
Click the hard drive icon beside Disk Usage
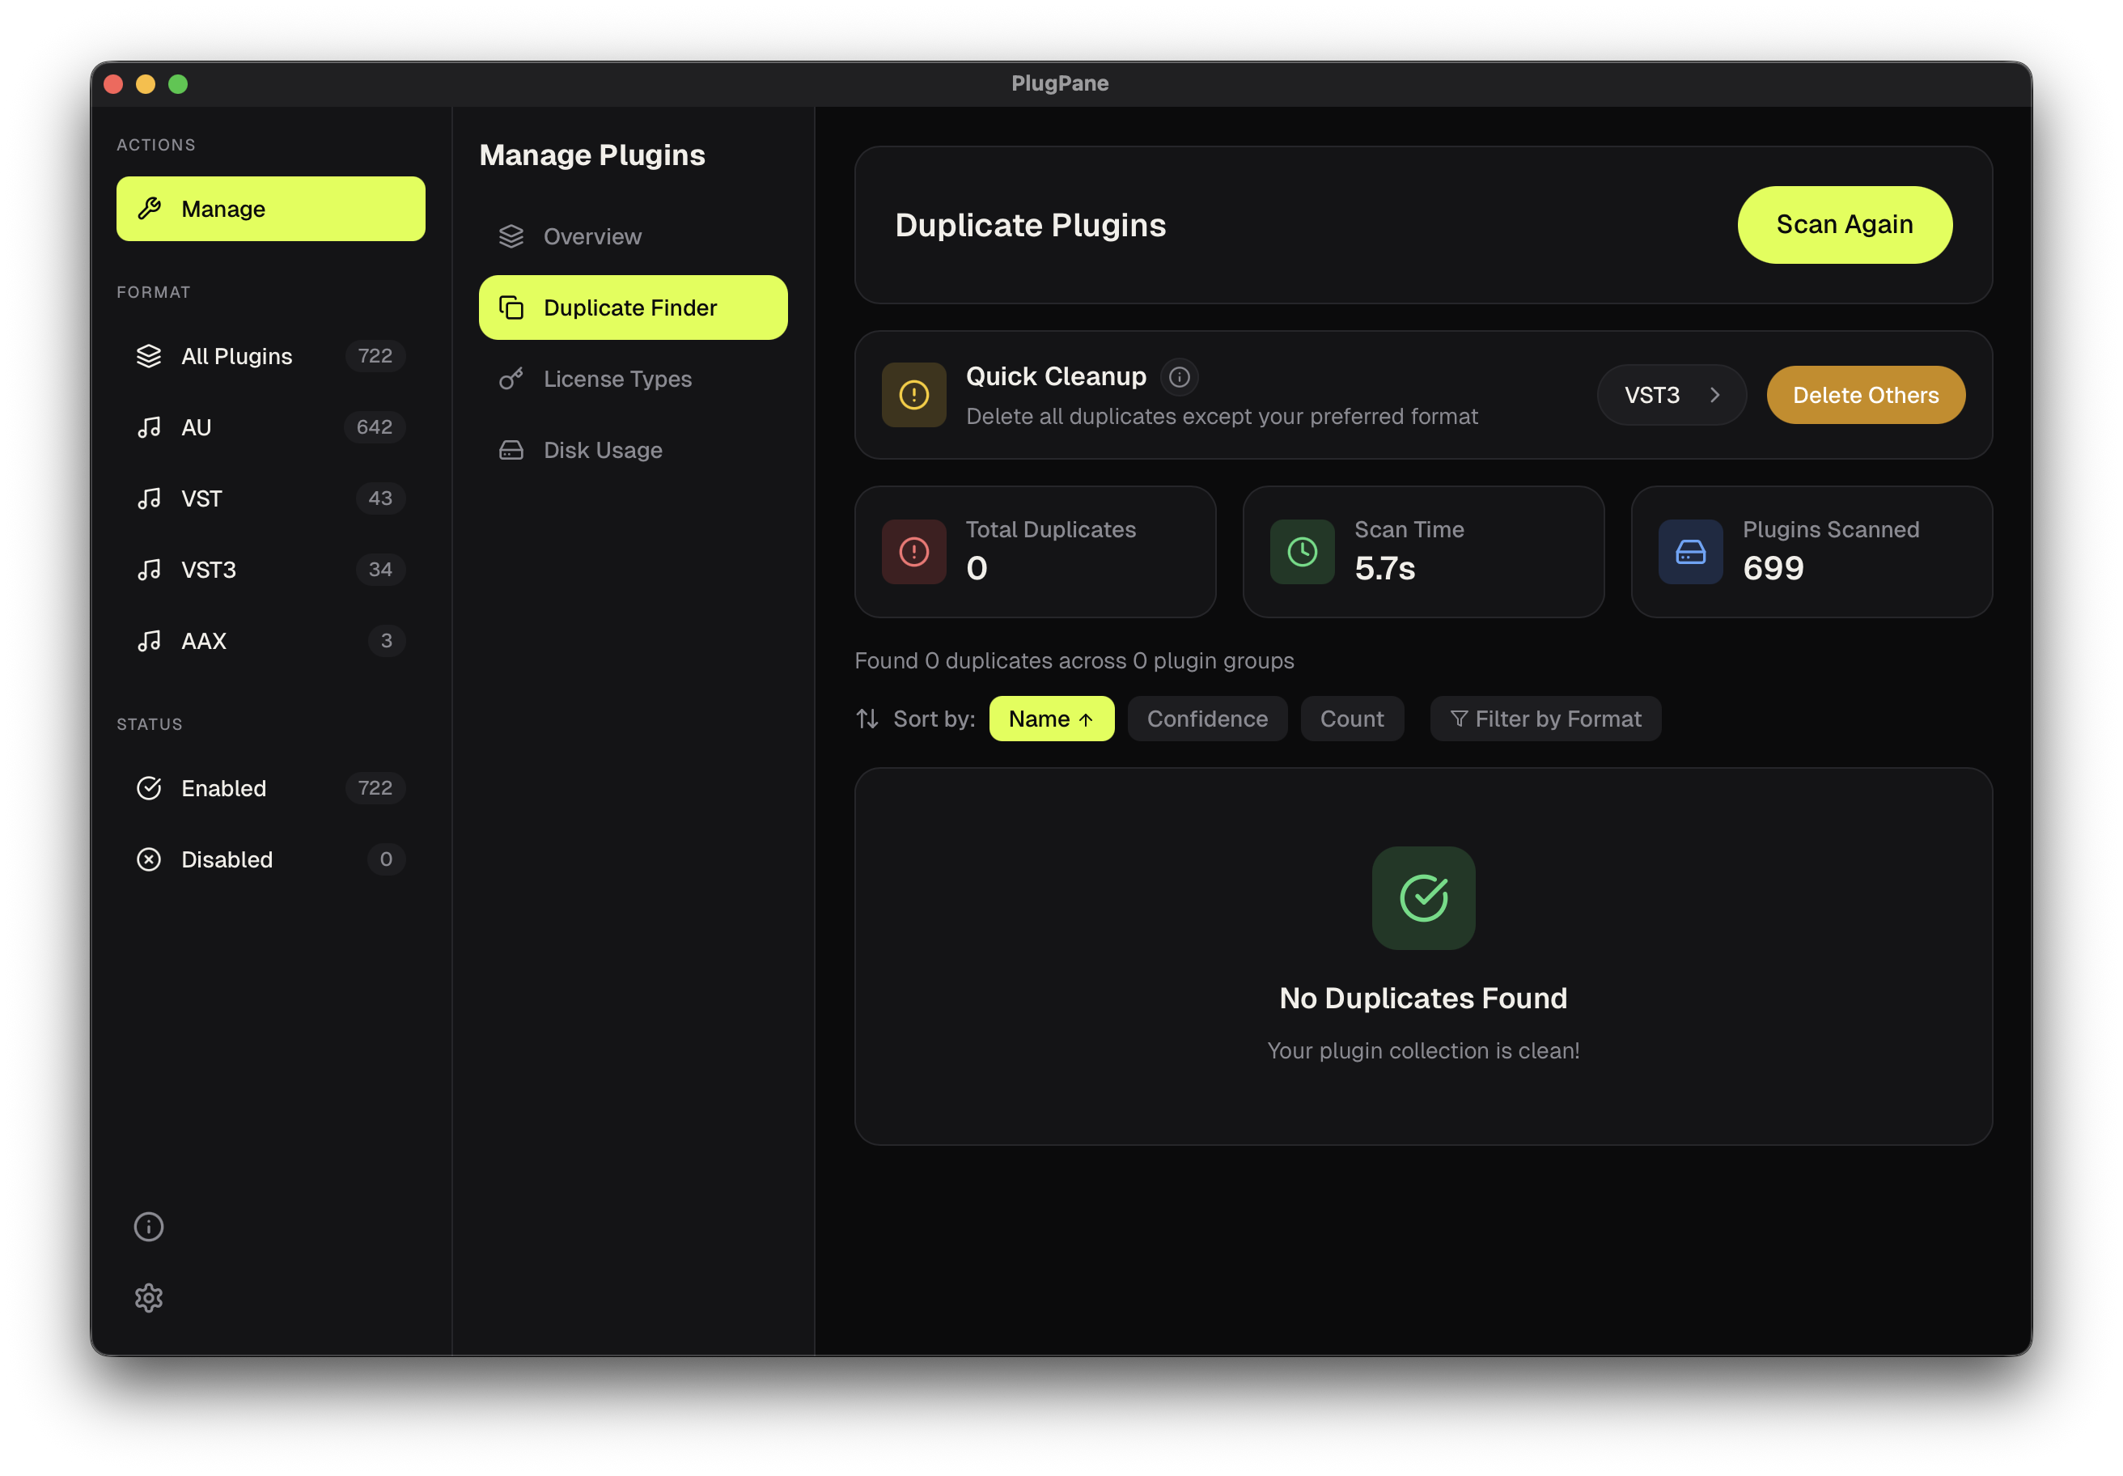point(511,451)
